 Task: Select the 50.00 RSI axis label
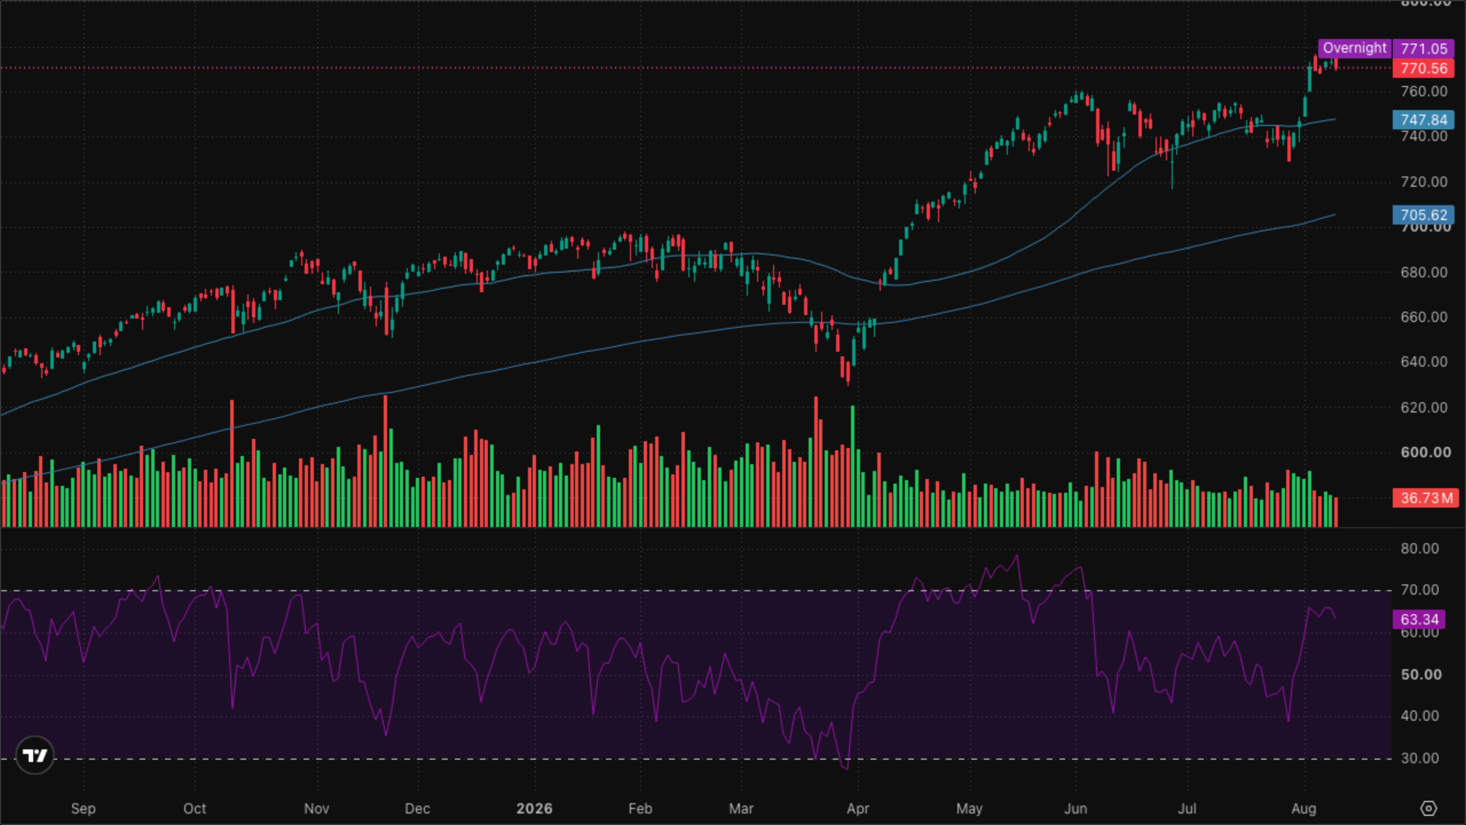[x=1421, y=675]
